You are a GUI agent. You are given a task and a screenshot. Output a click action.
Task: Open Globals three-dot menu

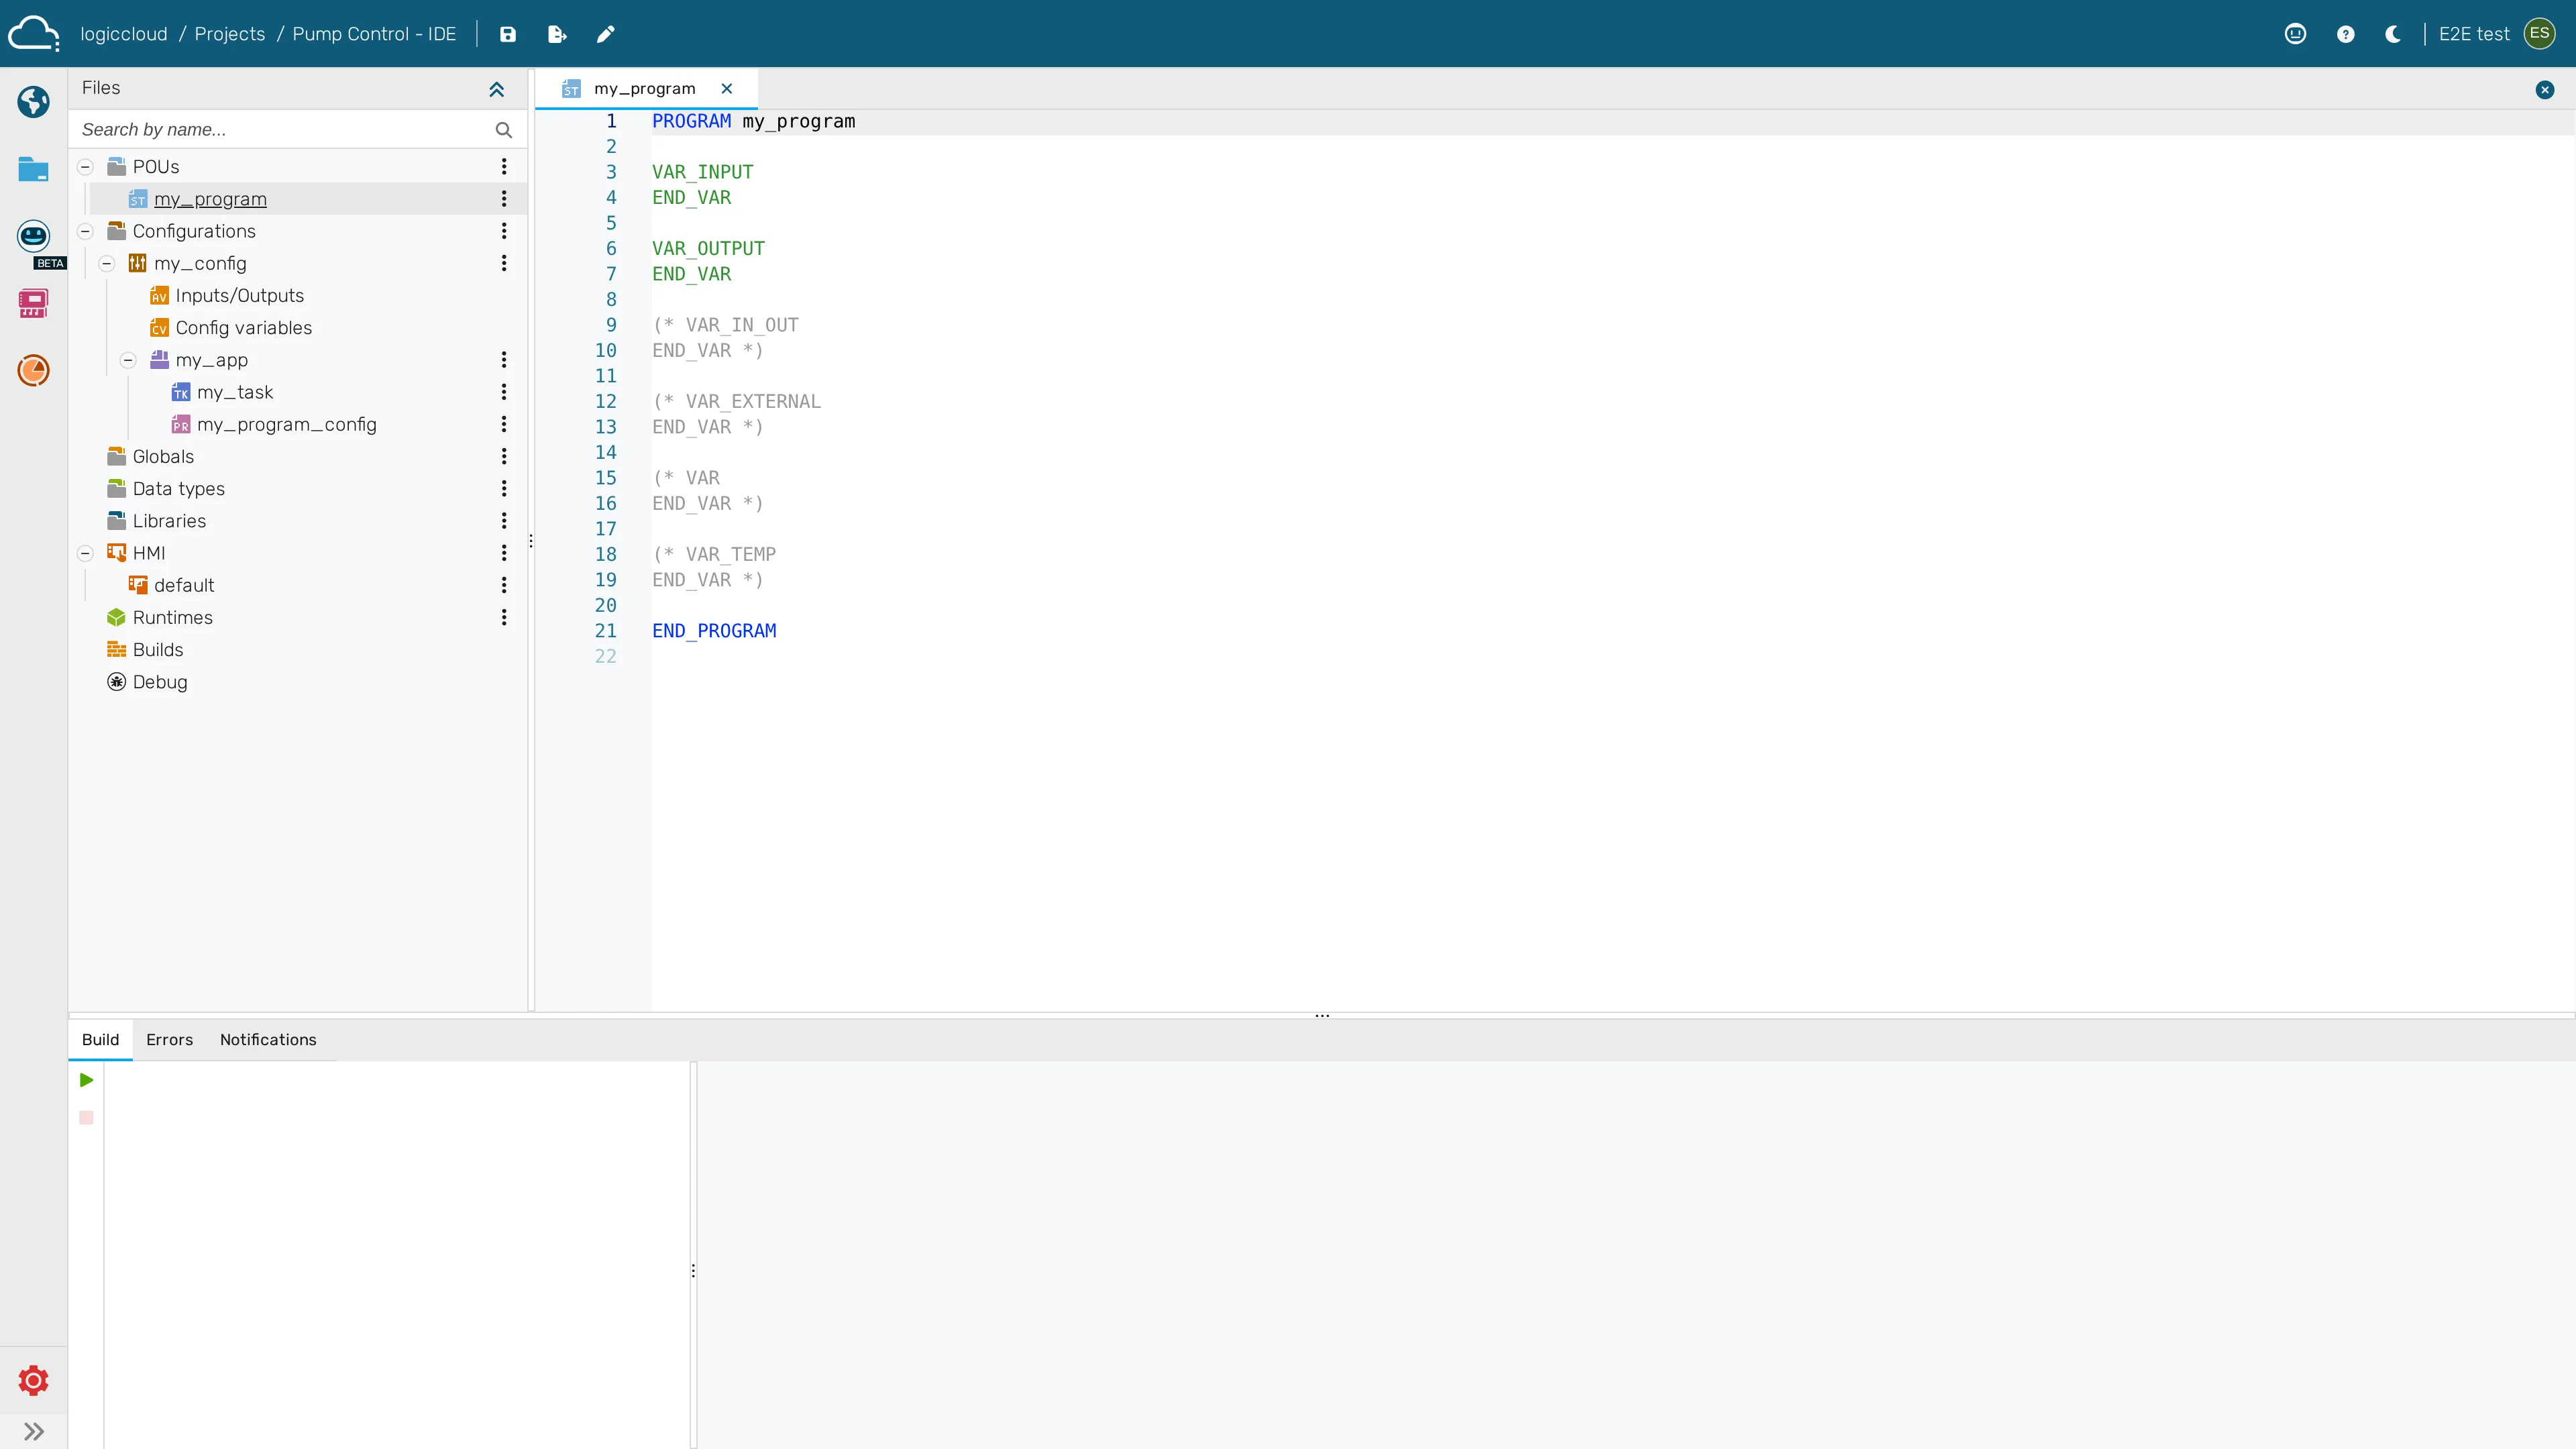504,456
